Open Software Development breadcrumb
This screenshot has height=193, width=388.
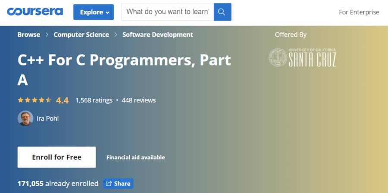pos(158,34)
